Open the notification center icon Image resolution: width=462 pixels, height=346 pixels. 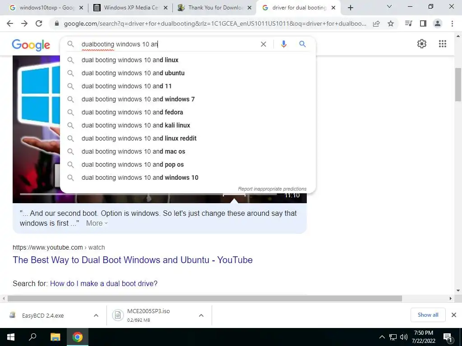pos(447,337)
